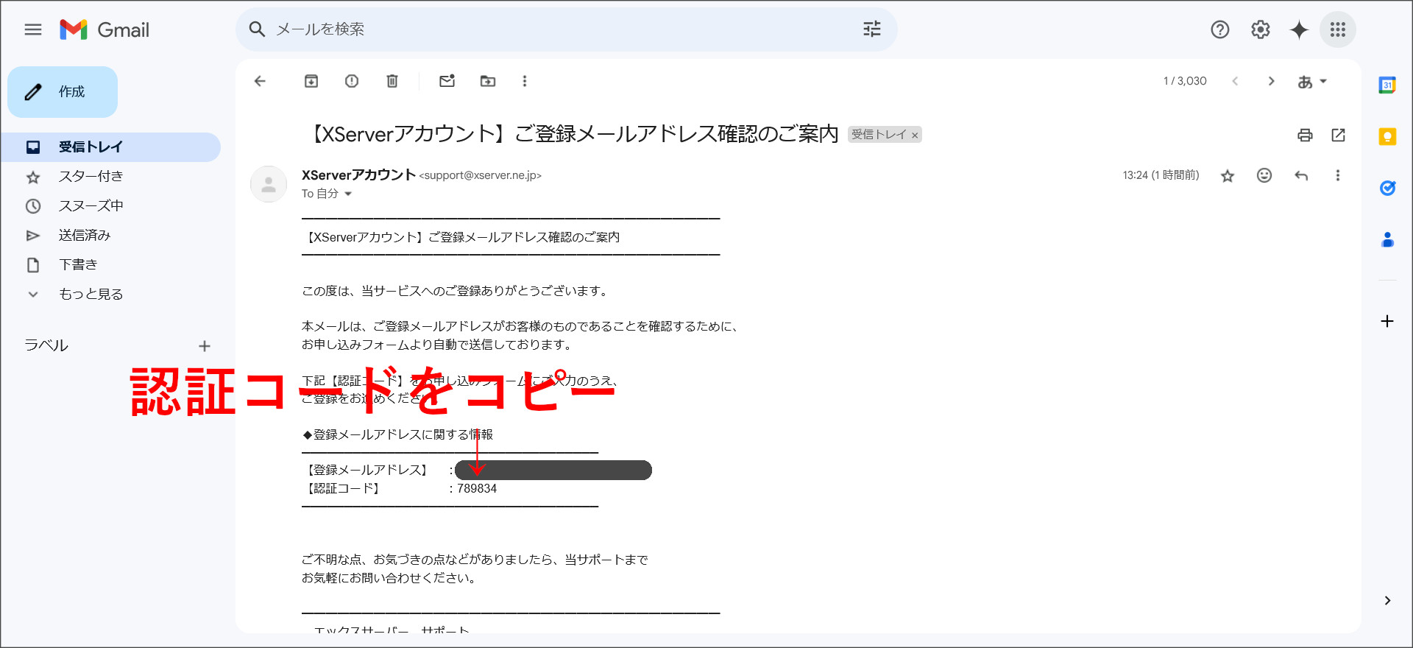The height and width of the screenshot is (648, 1413).
Task: Show newer email arrow
Action: 1235,81
